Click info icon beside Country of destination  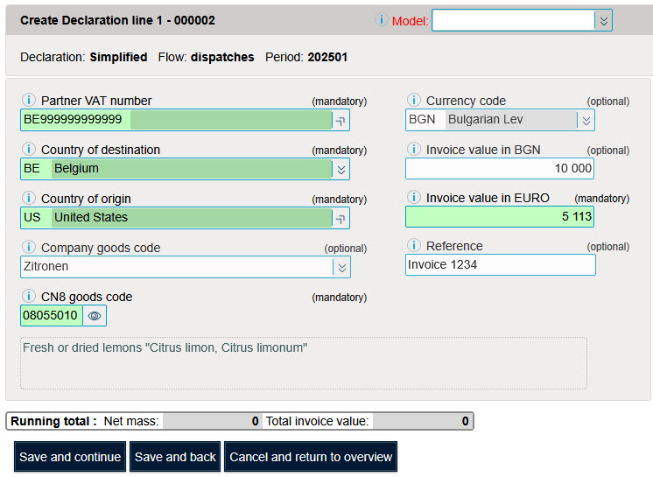[x=28, y=150]
